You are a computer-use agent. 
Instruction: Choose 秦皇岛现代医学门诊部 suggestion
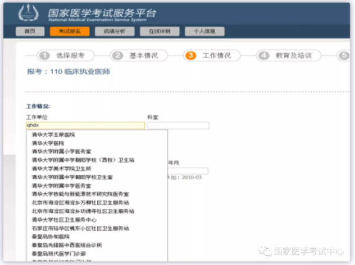pyautogui.click(x=58, y=253)
